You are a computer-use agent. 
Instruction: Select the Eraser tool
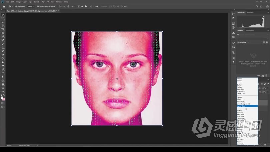pos(3,55)
